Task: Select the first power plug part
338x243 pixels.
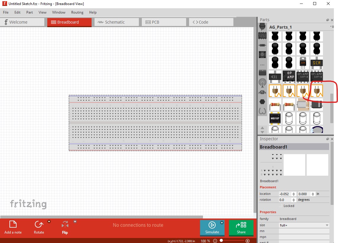Action: pos(275,91)
